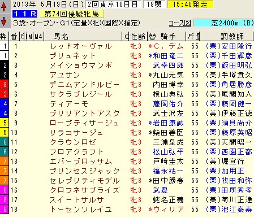254x218 pixels.
Task: Click trainer (美)菊川正達
Action: click(x=229, y=200)
